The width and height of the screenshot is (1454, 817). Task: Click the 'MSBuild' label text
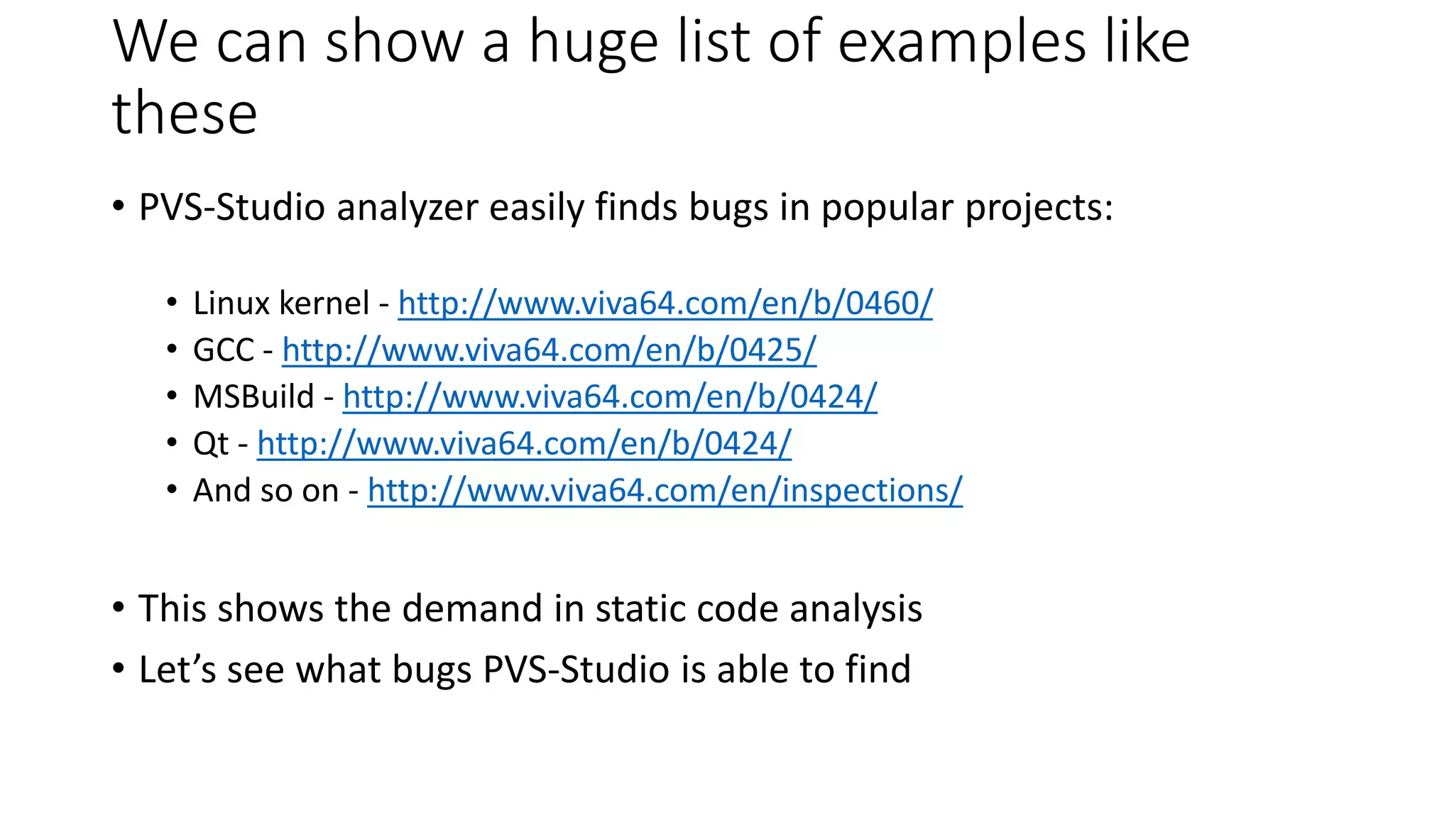(253, 397)
